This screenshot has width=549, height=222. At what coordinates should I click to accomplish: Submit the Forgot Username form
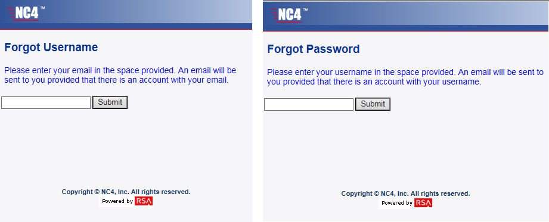point(110,102)
